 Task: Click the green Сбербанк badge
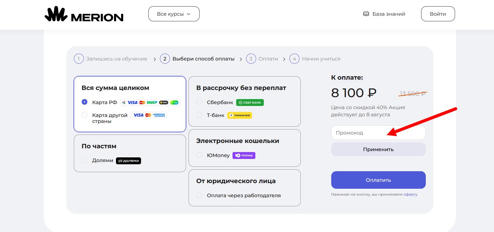tap(250, 103)
